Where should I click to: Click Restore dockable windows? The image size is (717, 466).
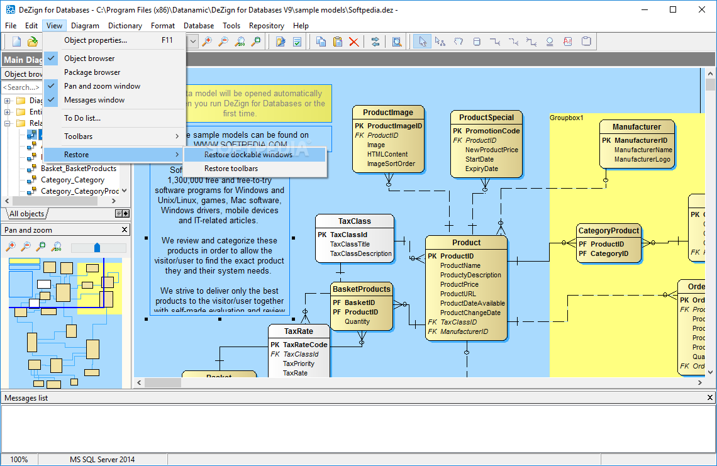click(255, 155)
